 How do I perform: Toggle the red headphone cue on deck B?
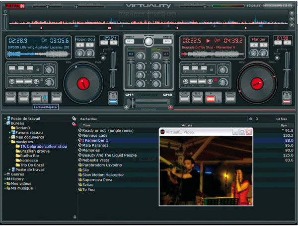pyautogui.click(x=287, y=101)
